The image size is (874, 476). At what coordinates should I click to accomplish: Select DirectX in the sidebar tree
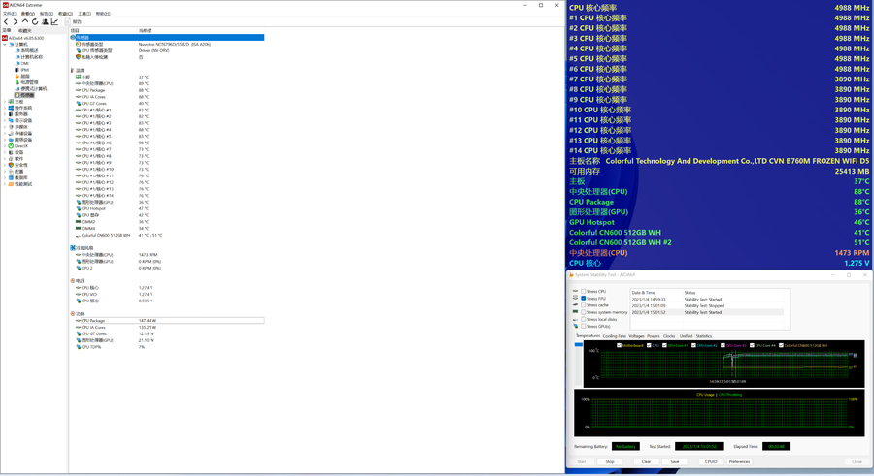click(20, 146)
